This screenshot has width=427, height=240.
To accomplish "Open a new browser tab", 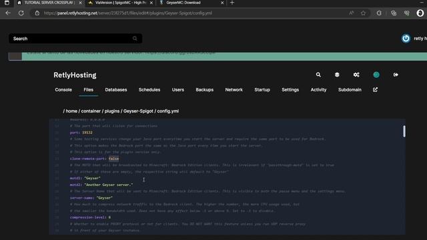I will [x=232, y=3].
